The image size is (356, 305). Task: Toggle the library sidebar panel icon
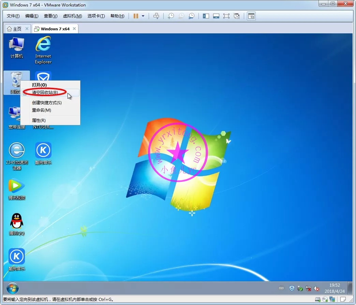point(206,16)
